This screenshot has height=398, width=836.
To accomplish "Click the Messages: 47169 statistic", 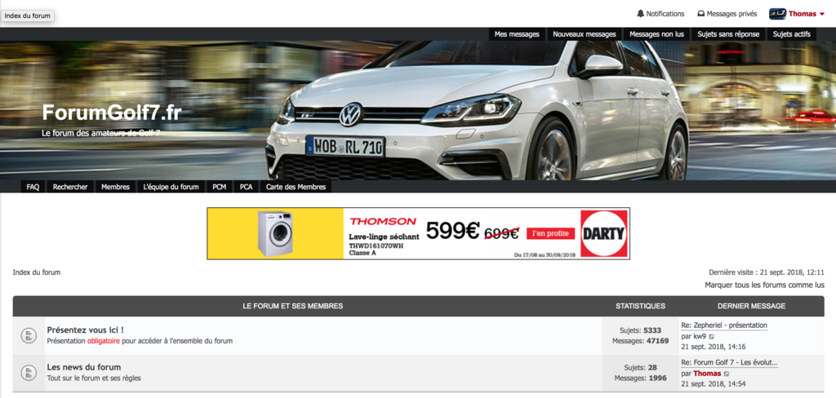I will pyautogui.click(x=640, y=341).
